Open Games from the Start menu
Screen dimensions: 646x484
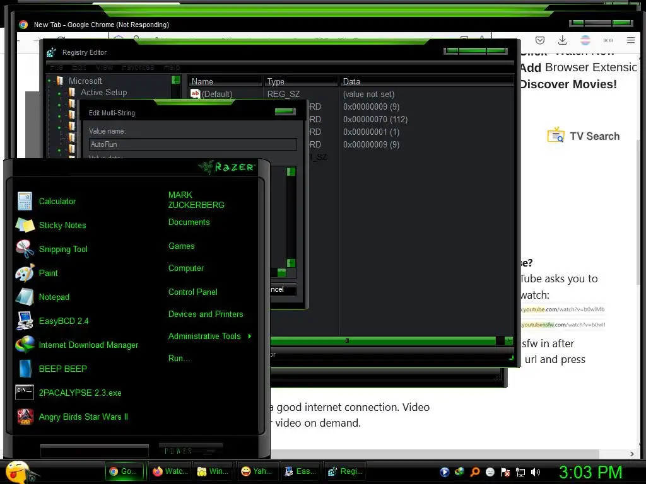[x=182, y=246]
